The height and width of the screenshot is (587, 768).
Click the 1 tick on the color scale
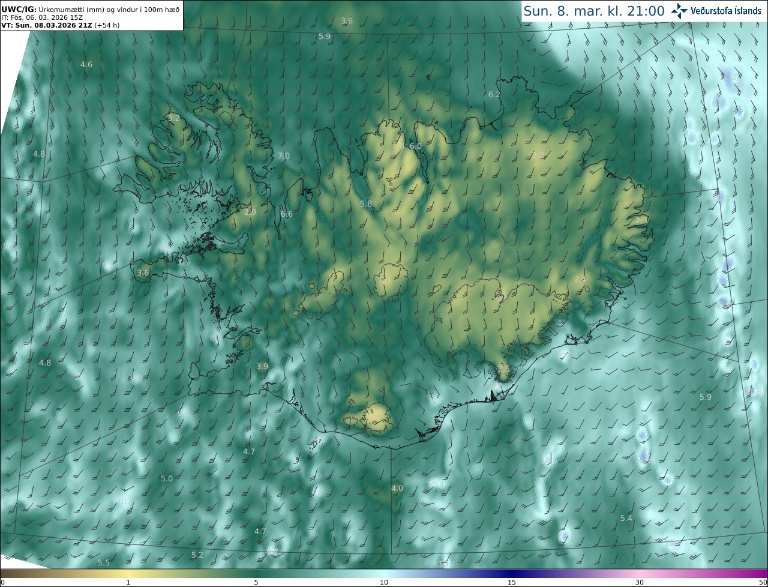point(128,582)
